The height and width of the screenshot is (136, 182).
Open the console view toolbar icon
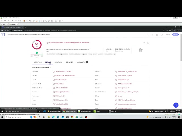pyautogui.click(x=56, y=21)
